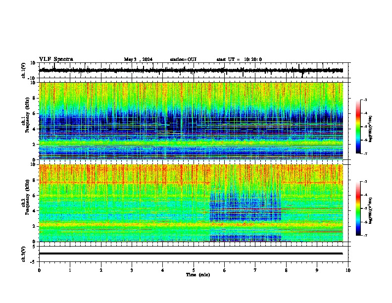Click the ch.1 spectrogram color scale bar
Screen dimensions: 392x303
click(x=358, y=127)
